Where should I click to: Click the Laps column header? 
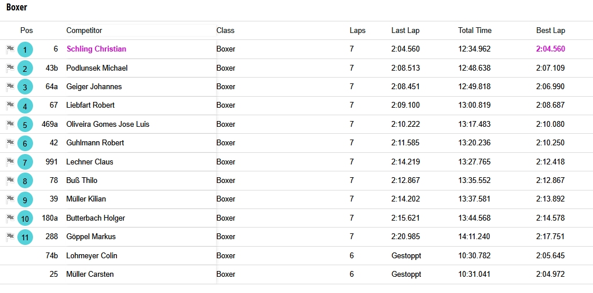(x=357, y=31)
